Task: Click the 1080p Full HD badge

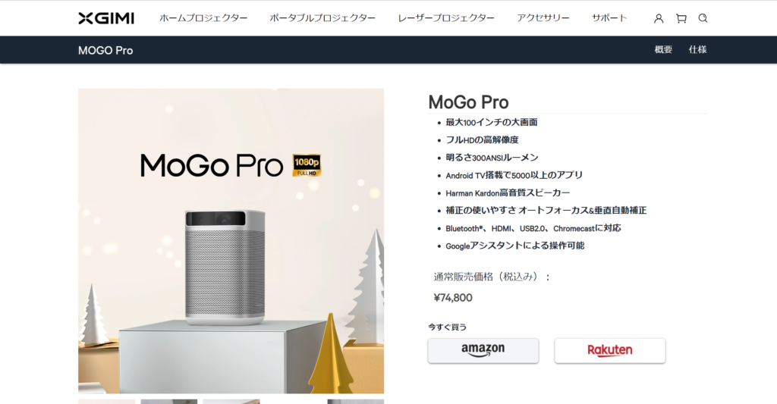Action: point(307,165)
